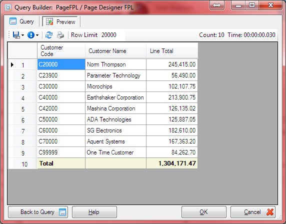Image resolution: width=286 pixels, height=224 pixels.
Task: Click Earthshaker Corporation cell
Action: pos(115,97)
